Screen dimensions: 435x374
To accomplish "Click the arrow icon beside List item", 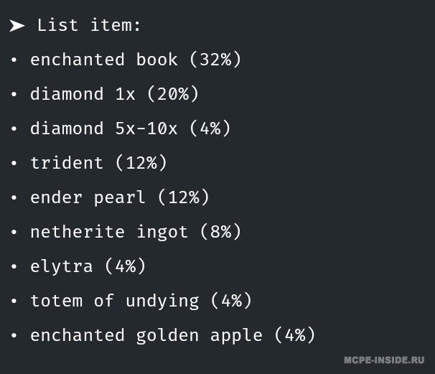I will [17, 26].
